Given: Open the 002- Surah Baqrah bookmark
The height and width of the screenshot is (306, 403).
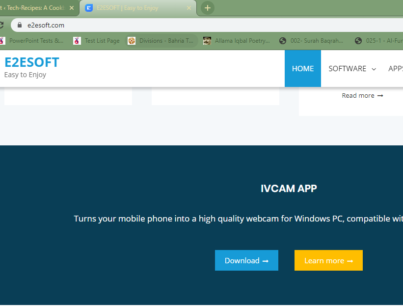Looking at the screenshot, I should [312, 41].
